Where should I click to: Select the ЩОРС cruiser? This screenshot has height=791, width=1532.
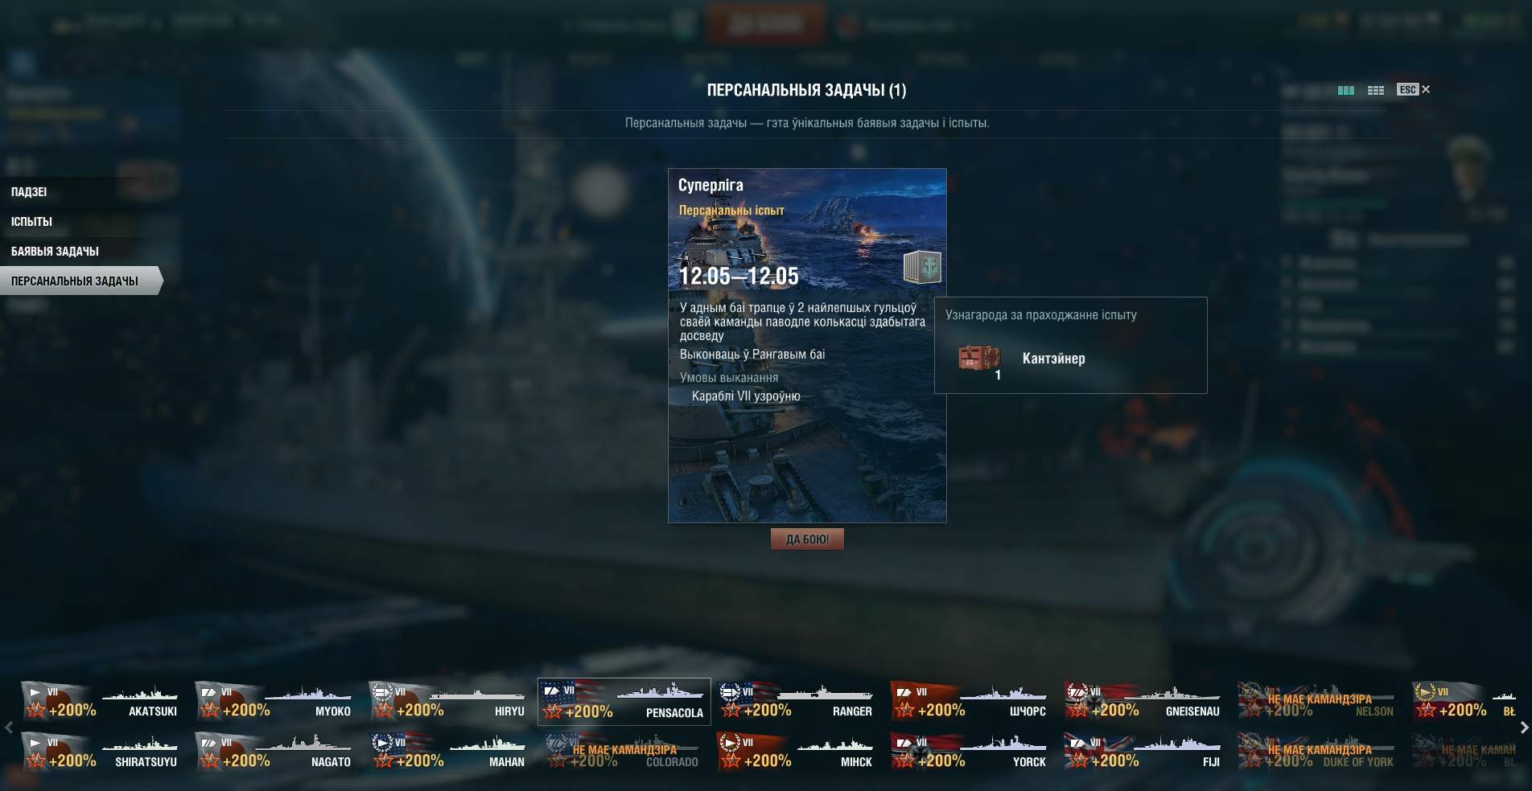pos(970,702)
